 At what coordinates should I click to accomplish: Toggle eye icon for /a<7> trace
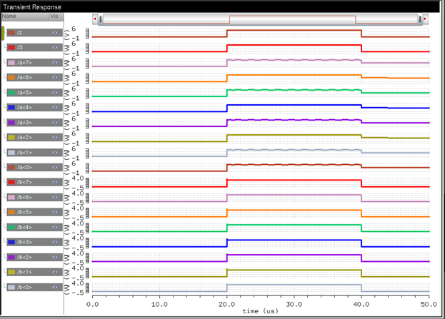(54, 63)
